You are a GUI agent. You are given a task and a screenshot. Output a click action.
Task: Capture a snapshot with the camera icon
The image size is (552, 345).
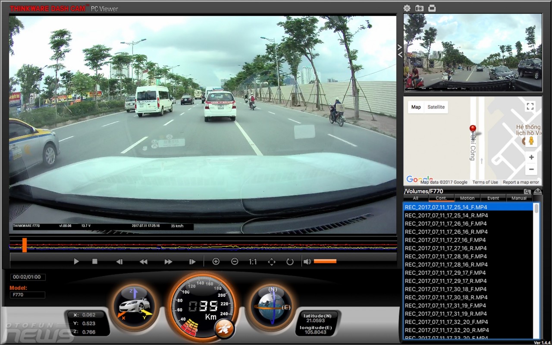click(419, 8)
